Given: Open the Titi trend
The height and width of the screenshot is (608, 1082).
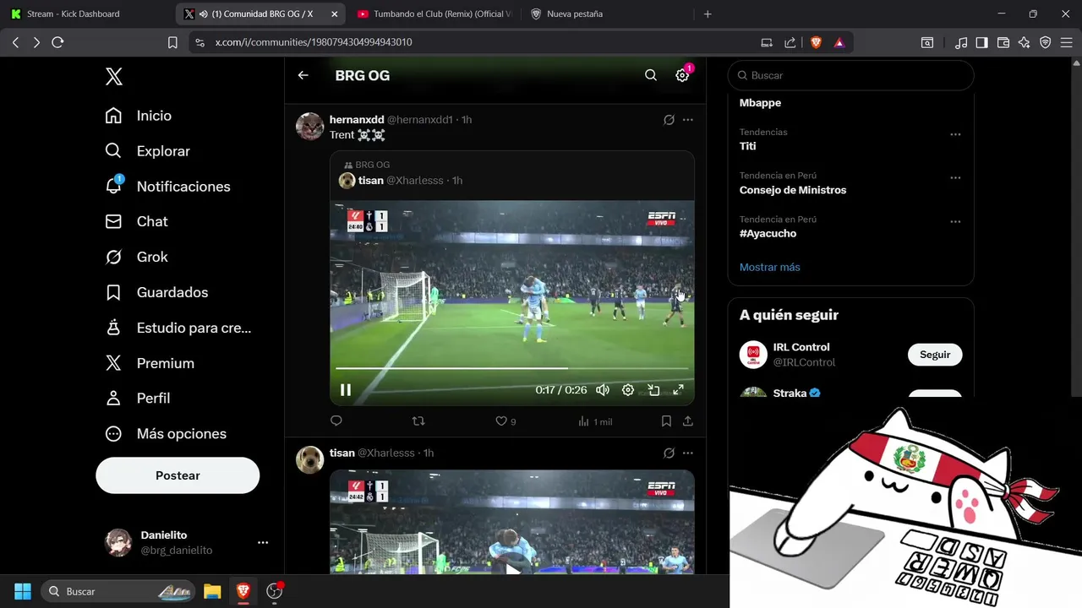Looking at the screenshot, I should tap(748, 146).
